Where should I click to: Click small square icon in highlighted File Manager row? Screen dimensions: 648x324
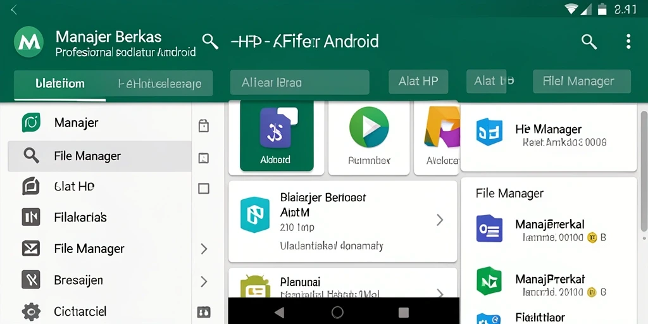(x=203, y=158)
